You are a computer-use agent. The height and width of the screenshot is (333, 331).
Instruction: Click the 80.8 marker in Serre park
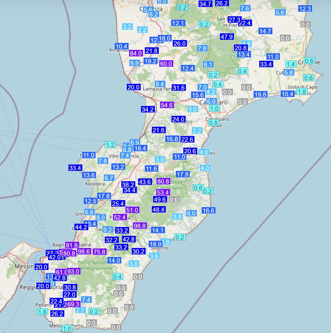163,181
